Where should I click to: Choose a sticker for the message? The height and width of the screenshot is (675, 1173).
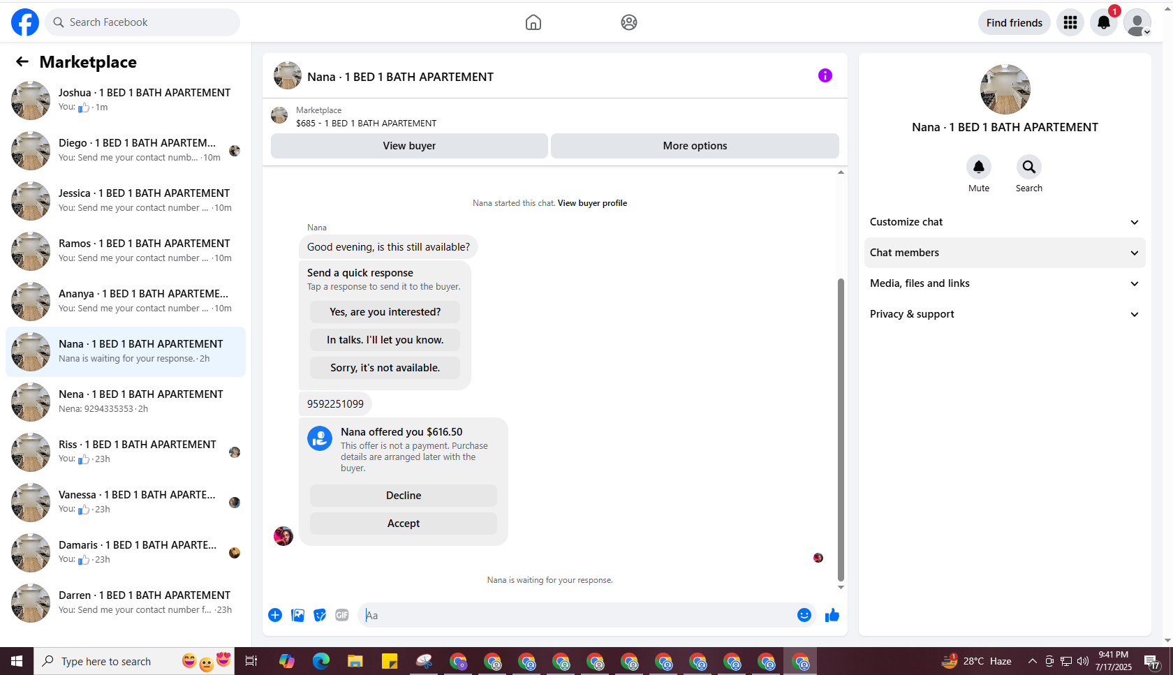[320, 615]
